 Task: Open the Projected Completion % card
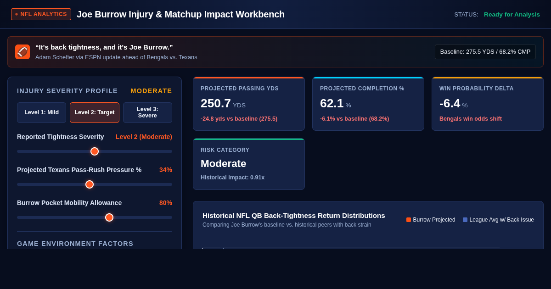(368, 104)
